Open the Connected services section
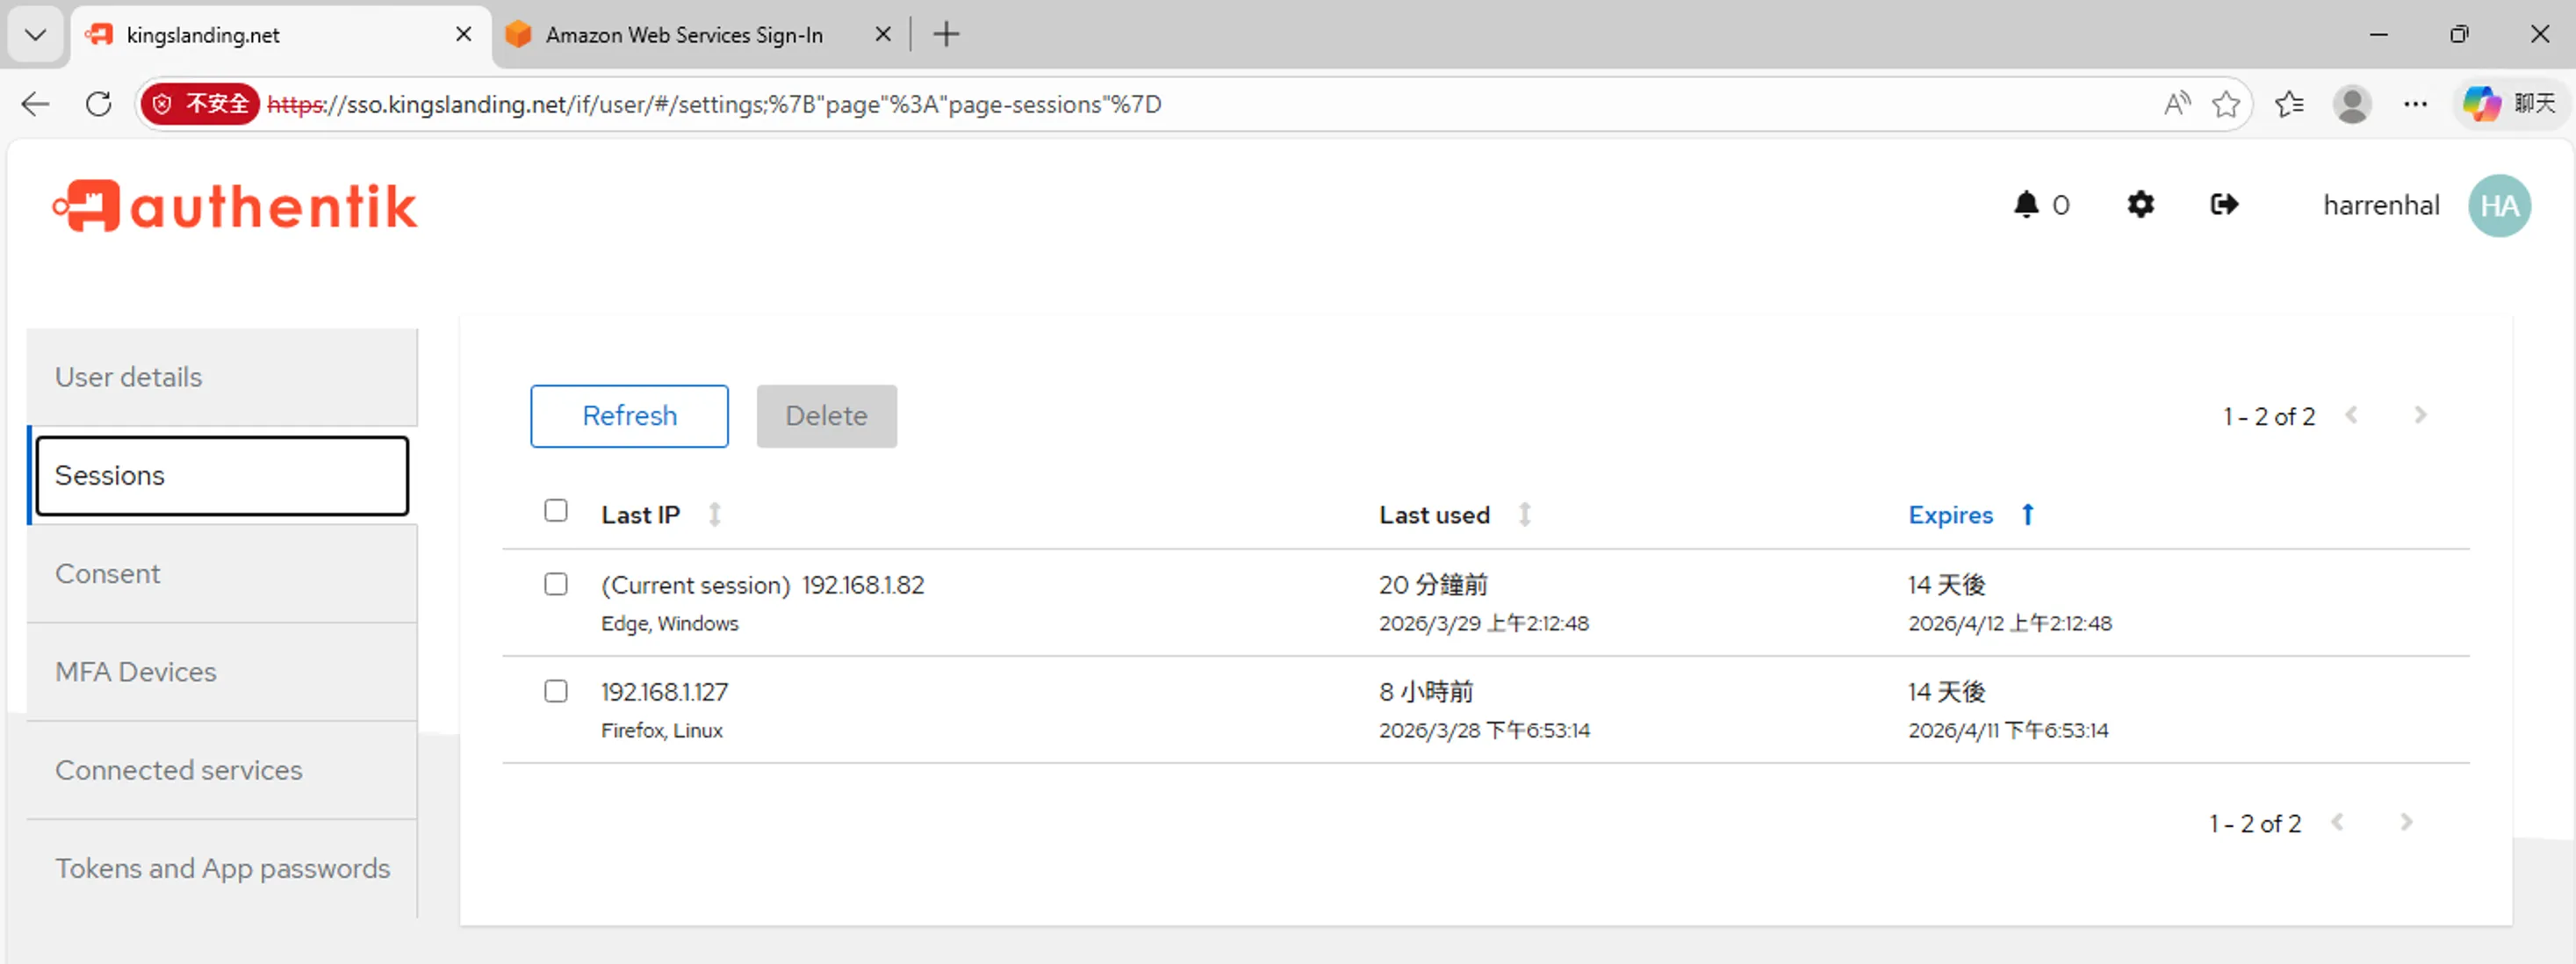The height and width of the screenshot is (964, 2576). [222, 770]
